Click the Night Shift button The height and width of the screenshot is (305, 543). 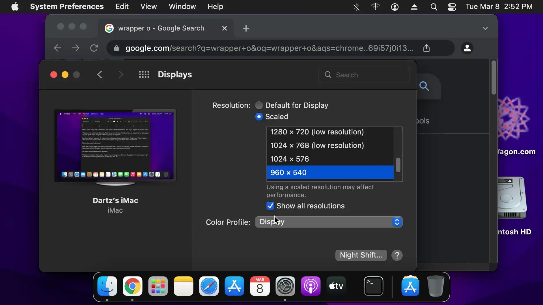(361, 255)
